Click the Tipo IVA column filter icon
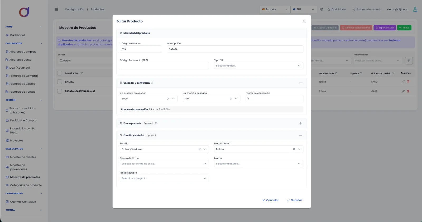Viewport: 422px width, 222px height. pyautogui.click(x=361, y=73)
